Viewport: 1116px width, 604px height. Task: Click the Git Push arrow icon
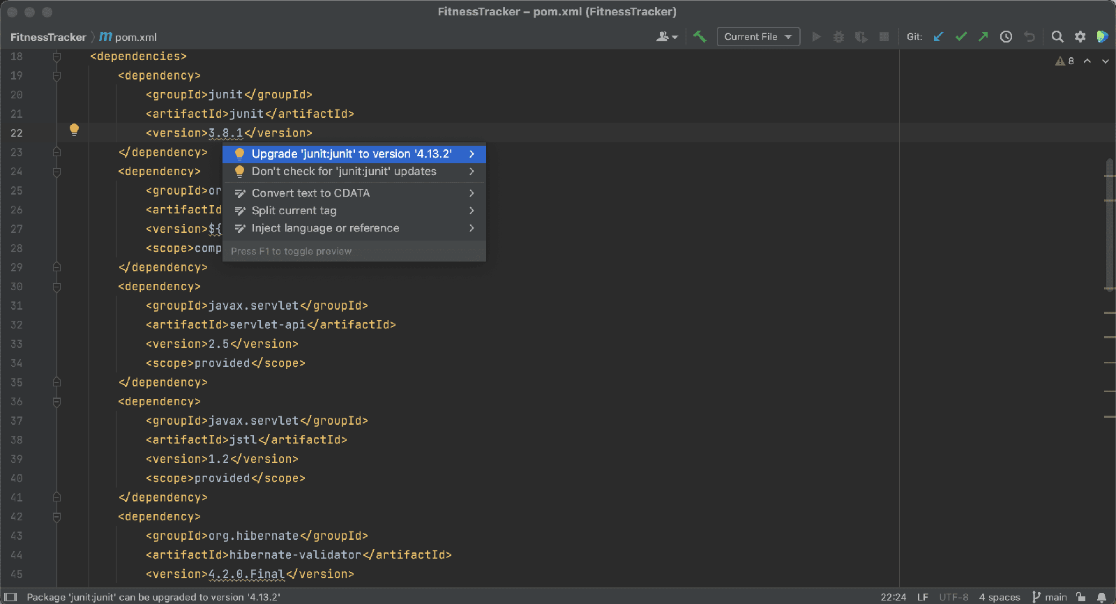[x=983, y=37]
